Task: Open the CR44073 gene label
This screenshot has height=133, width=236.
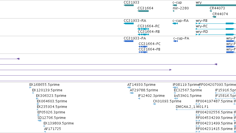Action: click(217, 8)
